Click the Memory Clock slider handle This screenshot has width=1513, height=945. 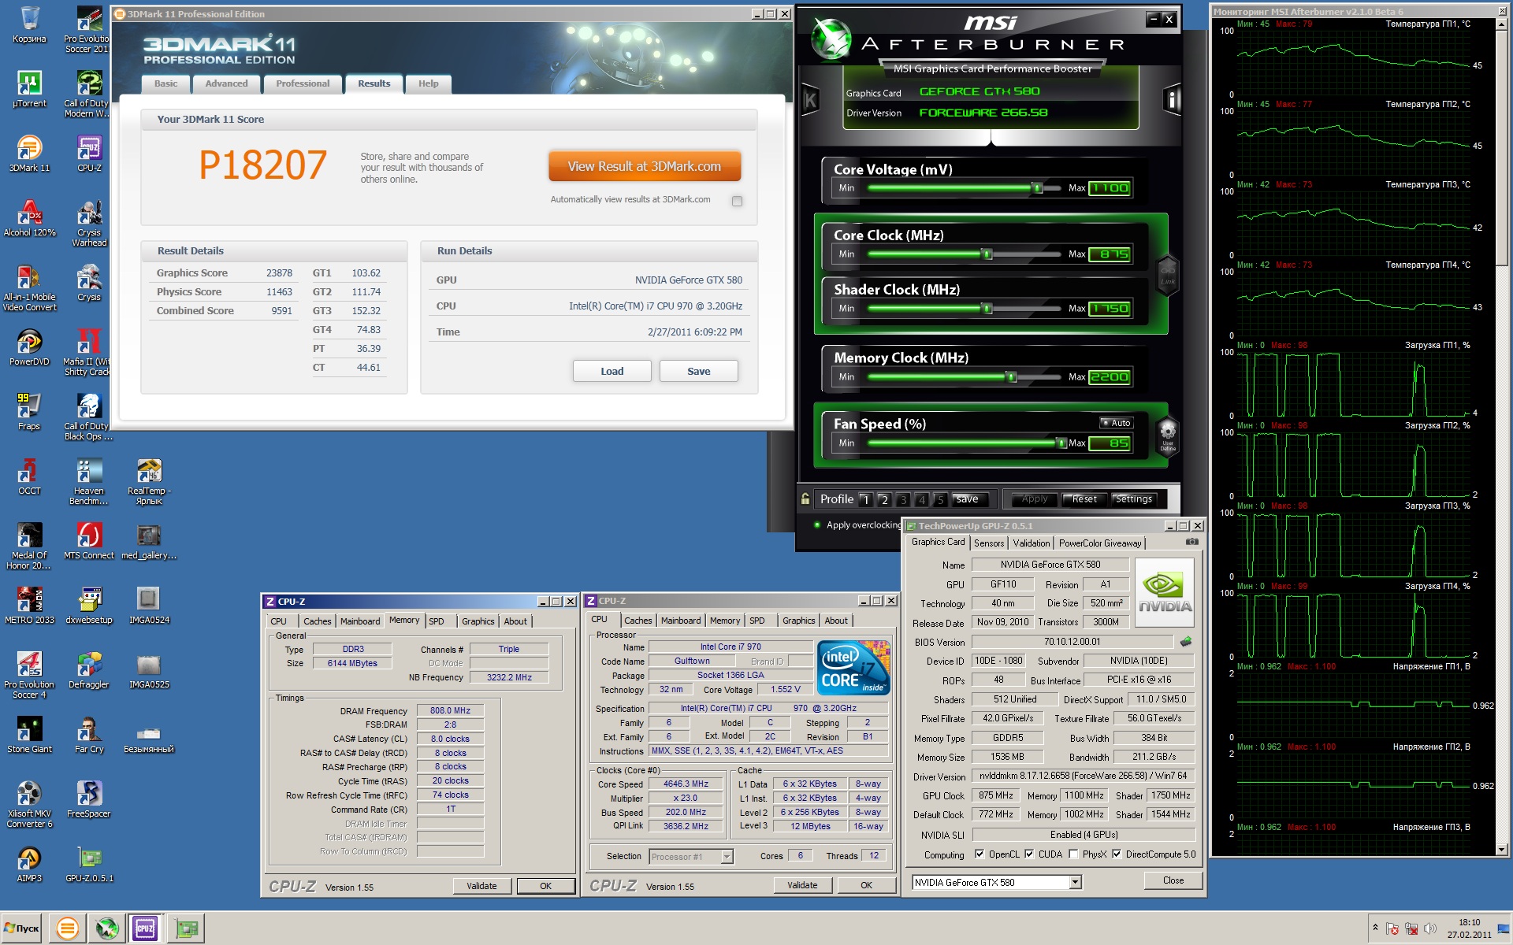tap(1011, 377)
